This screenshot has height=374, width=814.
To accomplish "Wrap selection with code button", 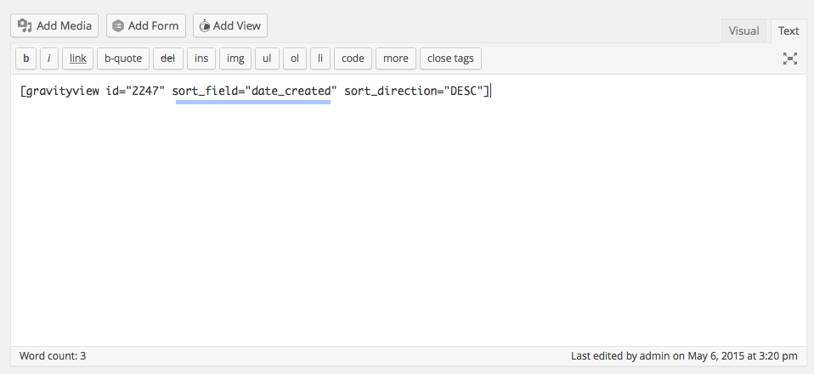I will [353, 59].
